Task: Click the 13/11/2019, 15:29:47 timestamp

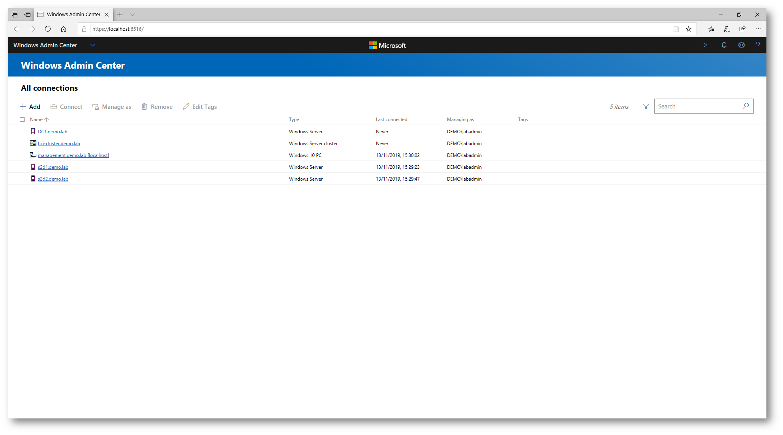Action: pos(398,179)
